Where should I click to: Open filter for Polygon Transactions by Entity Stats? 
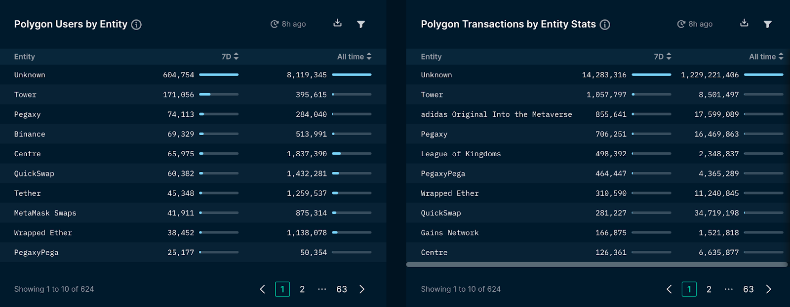click(x=768, y=24)
